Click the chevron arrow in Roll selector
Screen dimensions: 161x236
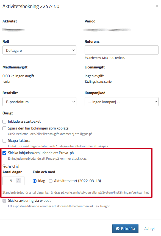pyautogui.click(x=74, y=50)
